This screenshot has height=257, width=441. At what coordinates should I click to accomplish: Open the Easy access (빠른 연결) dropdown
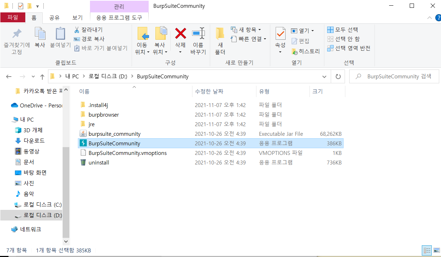point(248,39)
